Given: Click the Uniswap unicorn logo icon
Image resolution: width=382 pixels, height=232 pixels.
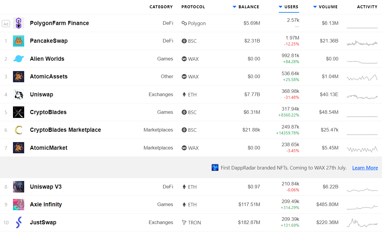Looking at the screenshot, I should (x=19, y=94).
